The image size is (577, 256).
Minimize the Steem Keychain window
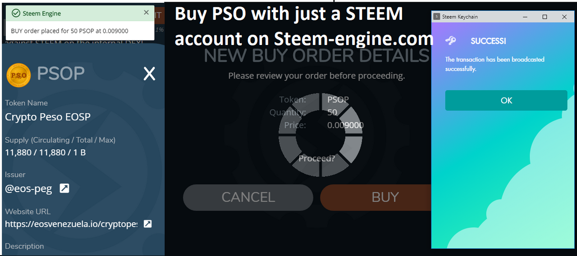tap(525, 17)
